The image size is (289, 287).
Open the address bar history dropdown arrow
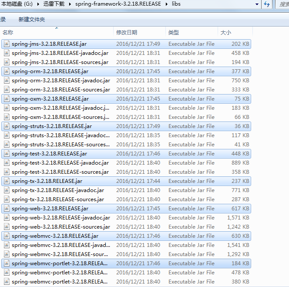click(257, 4)
